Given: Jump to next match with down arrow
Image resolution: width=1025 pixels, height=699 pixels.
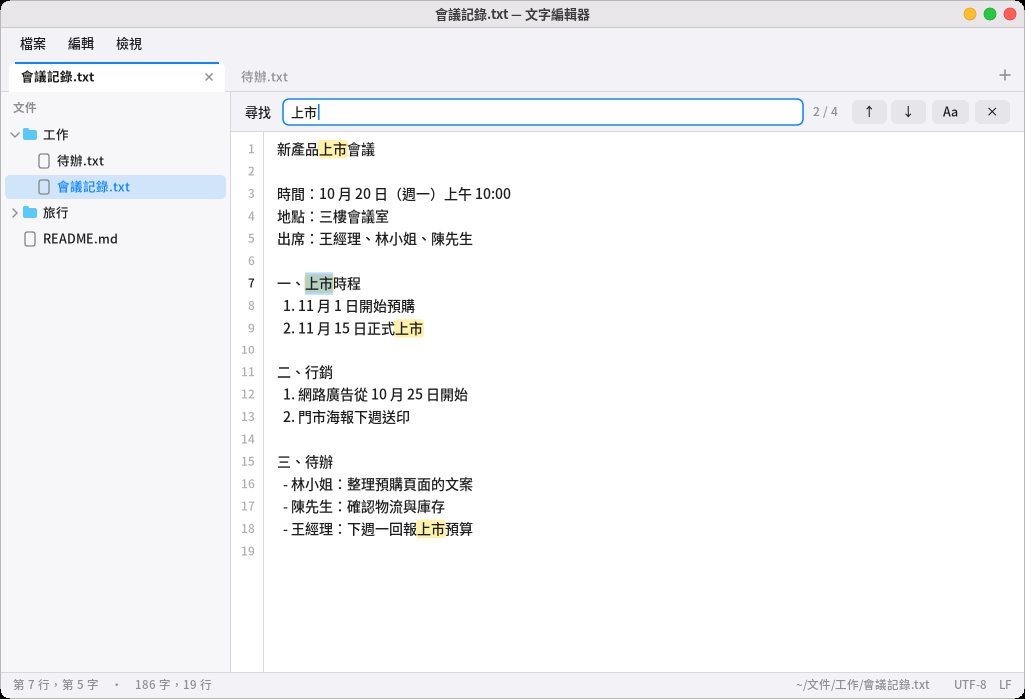Looking at the screenshot, I should click(908, 112).
